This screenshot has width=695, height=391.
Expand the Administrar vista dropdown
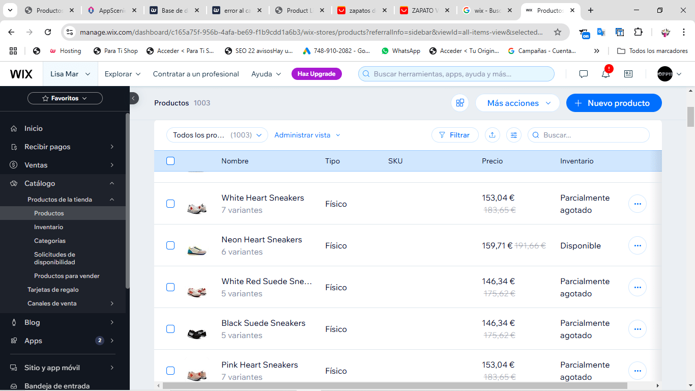tap(307, 135)
